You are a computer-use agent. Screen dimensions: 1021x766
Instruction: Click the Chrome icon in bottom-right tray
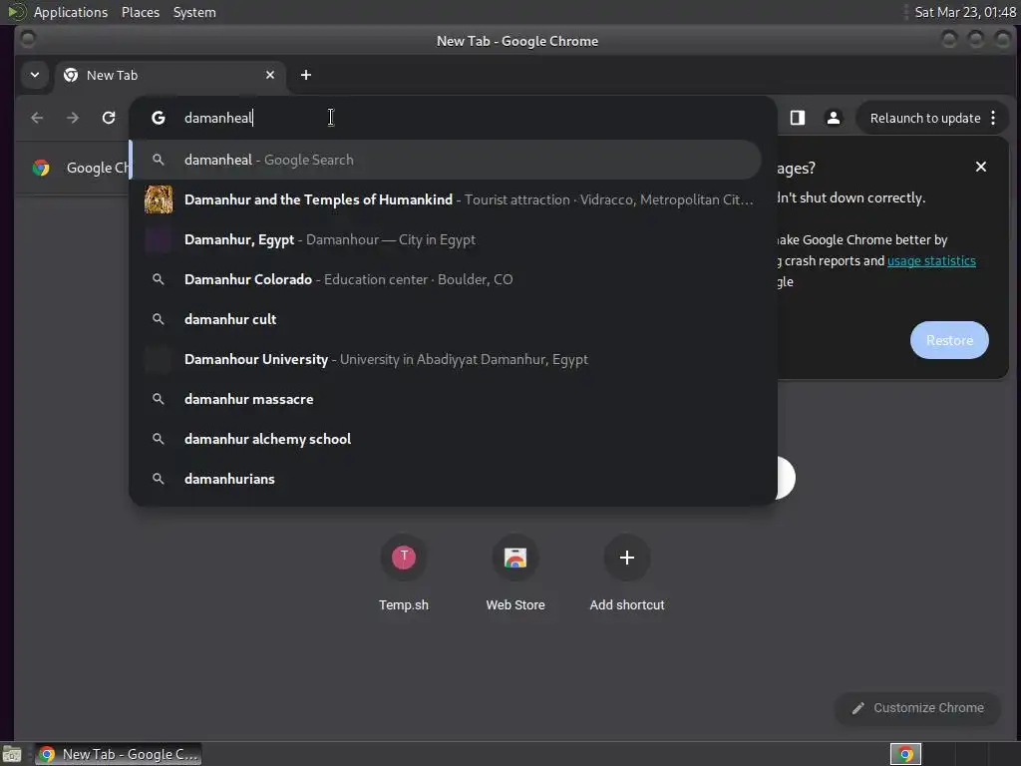905,754
